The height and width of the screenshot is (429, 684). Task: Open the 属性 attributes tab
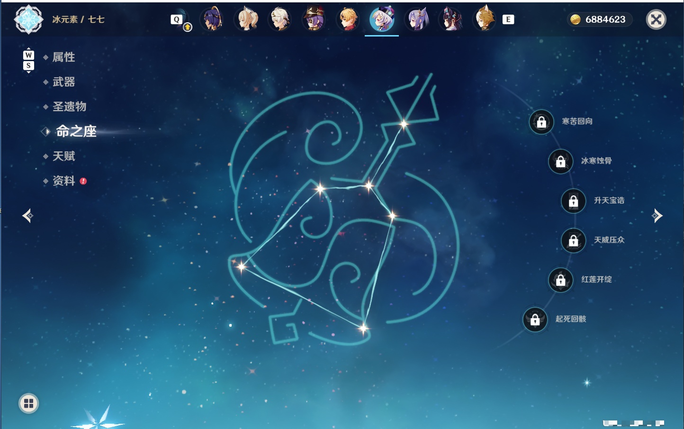(x=63, y=57)
